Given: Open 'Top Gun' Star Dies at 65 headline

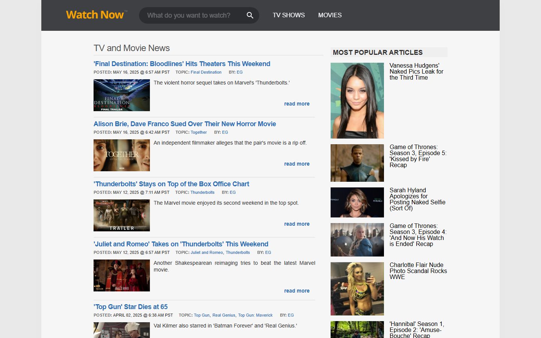Looking at the screenshot, I should click(x=130, y=307).
